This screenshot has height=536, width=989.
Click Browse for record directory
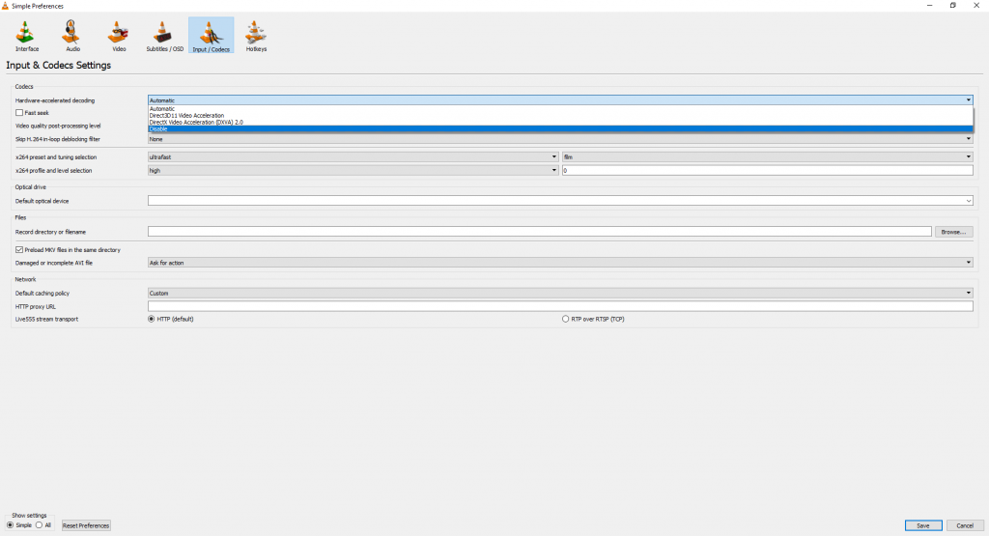[x=953, y=232]
